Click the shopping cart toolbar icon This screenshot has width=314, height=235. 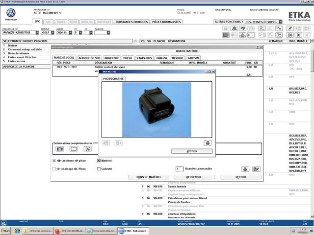pos(279,35)
